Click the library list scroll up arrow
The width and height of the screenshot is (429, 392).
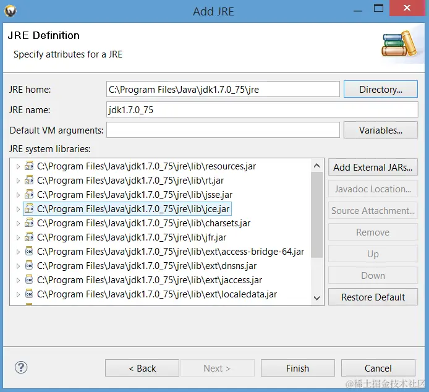tap(317, 165)
